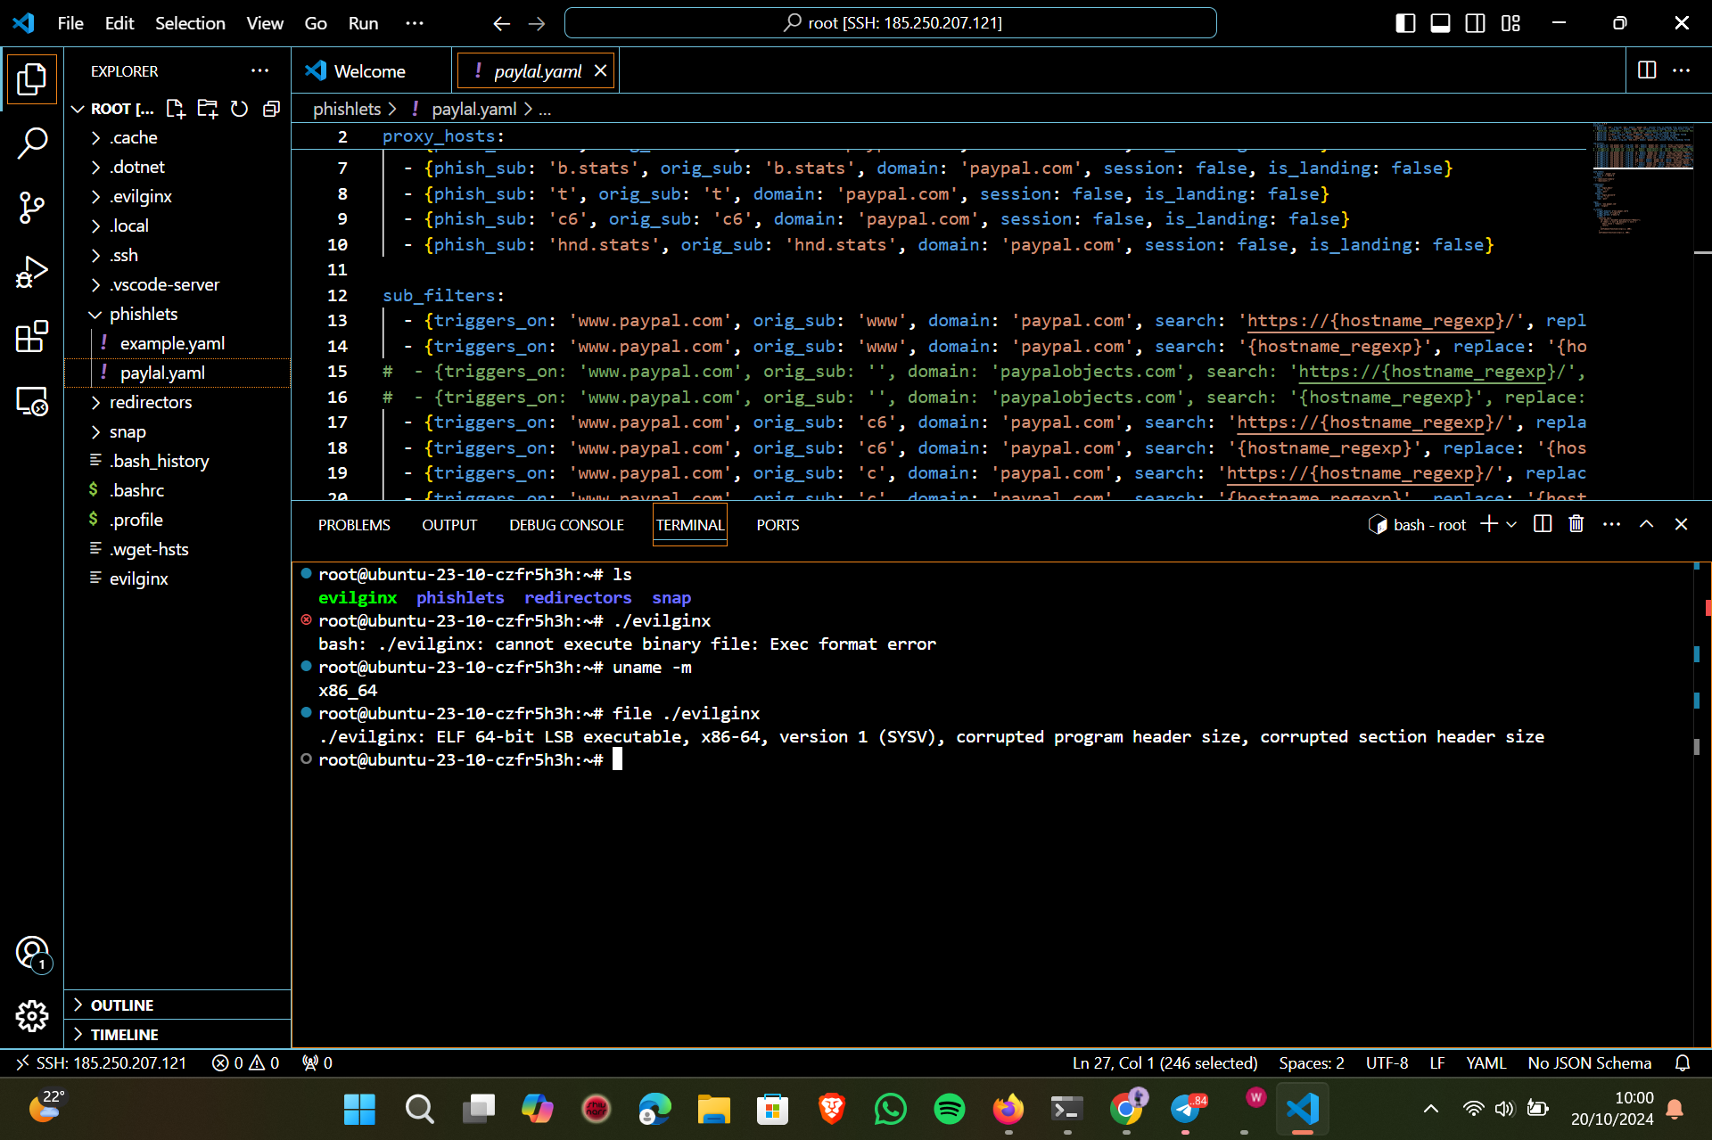Refresh the Explorer file tree
This screenshot has height=1140, width=1712.
pyautogui.click(x=239, y=109)
